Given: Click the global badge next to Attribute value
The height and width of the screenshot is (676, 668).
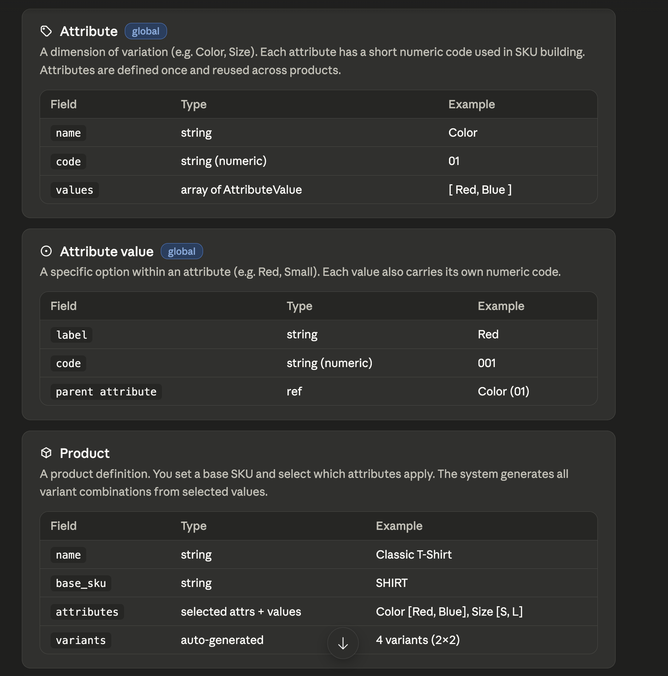Looking at the screenshot, I should pyautogui.click(x=182, y=251).
